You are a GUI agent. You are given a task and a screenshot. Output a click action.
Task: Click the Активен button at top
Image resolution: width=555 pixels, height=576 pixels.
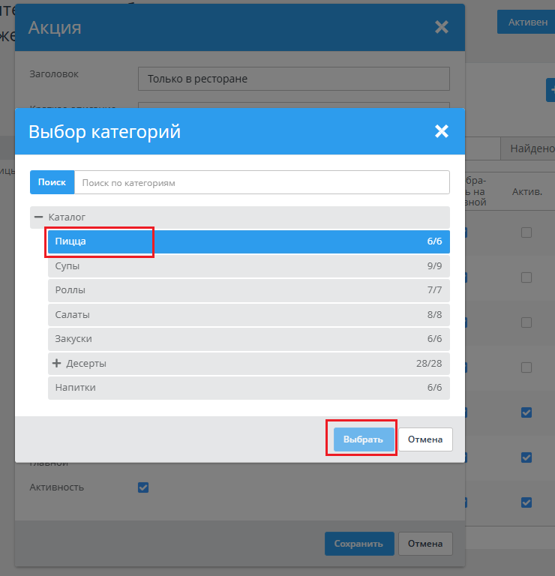click(527, 22)
